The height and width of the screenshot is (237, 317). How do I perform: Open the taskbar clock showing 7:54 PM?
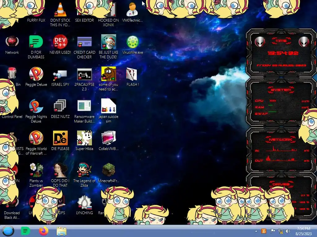point(303,231)
